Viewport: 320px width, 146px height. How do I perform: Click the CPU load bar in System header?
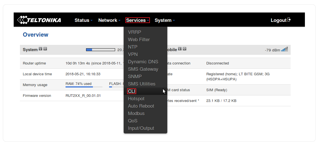pyautogui.click(x=100, y=50)
